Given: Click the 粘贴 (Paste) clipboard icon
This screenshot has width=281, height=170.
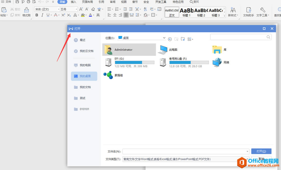Looking at the screenshot, I should [x=4, y=10].
